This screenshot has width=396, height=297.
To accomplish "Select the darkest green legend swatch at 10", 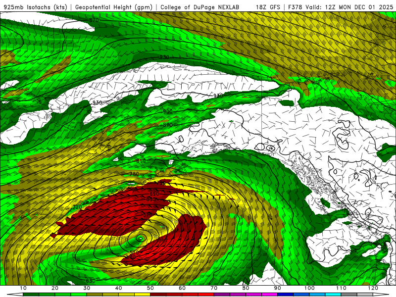I will pos(31,295).
